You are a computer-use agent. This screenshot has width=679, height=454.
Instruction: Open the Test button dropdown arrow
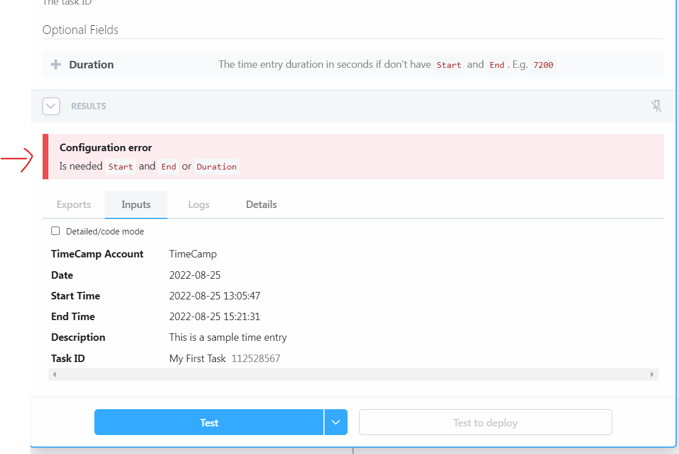(x=335, y=422)
